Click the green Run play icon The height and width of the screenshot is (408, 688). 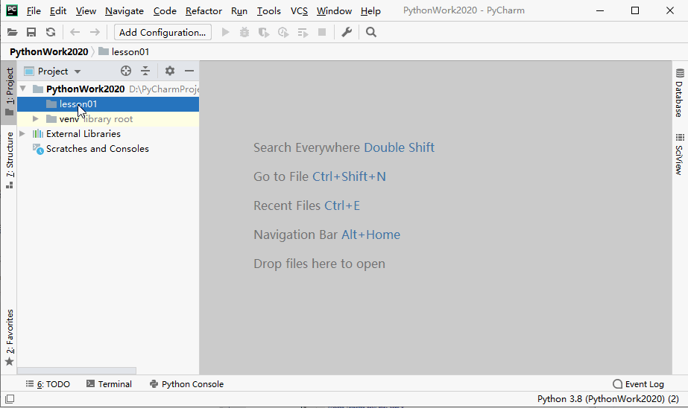tap(226, 32)
